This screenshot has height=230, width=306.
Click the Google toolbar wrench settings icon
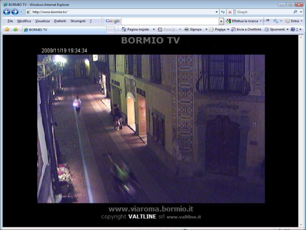tap(276, 21)
